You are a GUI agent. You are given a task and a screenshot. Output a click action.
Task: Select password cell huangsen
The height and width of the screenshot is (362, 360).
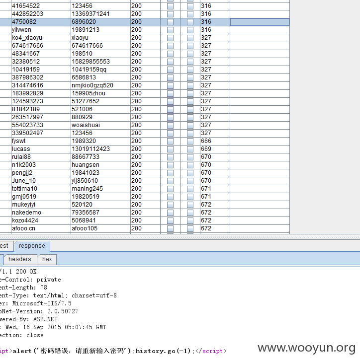(x=100, y=165)
